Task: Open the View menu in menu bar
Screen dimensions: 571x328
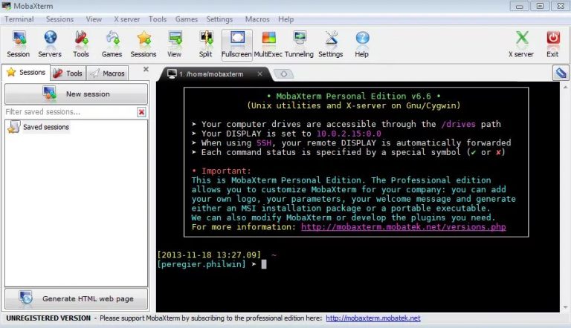Action: [x=94, y=19]
